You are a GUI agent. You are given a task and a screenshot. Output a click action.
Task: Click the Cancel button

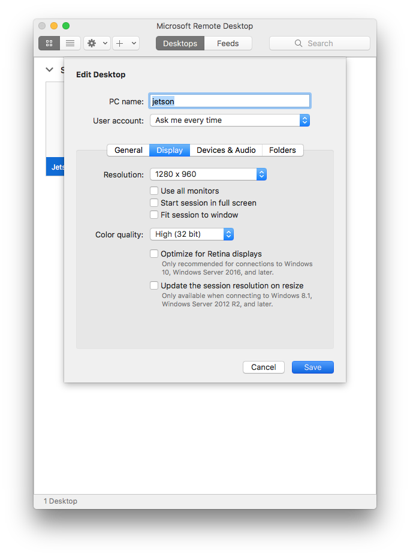[x=264, y=368]
